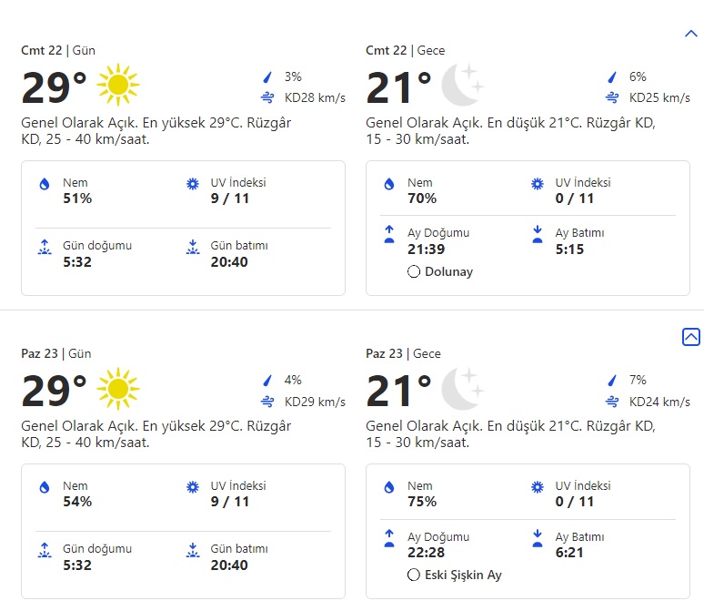Collapse the Paz 23 forecast with the boxed chevron
The image size is (704, 611).
(690, 337)
